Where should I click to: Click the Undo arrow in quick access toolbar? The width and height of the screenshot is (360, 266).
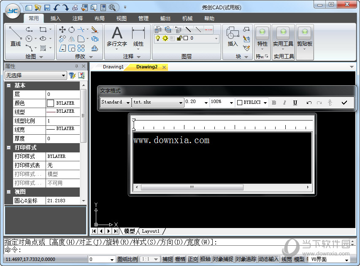click(57, 8)
